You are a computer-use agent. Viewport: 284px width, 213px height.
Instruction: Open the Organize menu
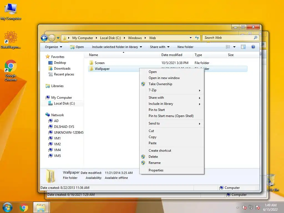coord(54,47)
